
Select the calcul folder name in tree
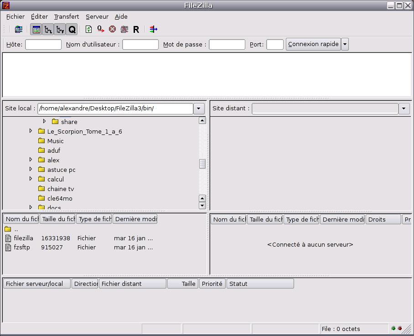[56, 179]
